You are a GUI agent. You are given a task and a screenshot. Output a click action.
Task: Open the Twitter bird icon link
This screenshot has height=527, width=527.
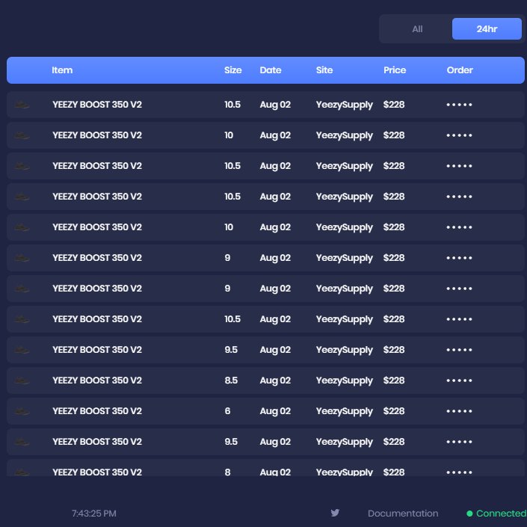coord(335,513)
